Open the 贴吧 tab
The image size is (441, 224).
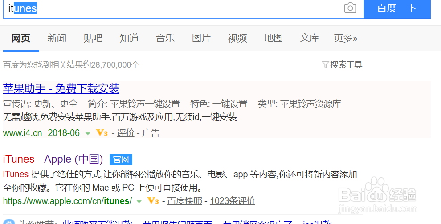93,38
